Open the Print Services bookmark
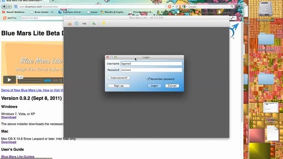 [x=141, y=12]
